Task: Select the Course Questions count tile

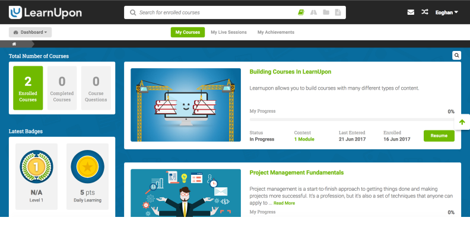Action: [96, 88]
